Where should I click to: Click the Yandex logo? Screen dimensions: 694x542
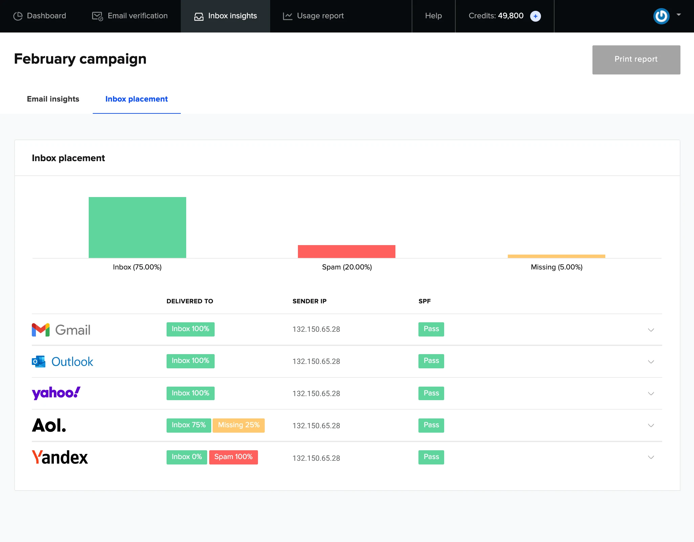pyautogui.click(x=60, y=457)
